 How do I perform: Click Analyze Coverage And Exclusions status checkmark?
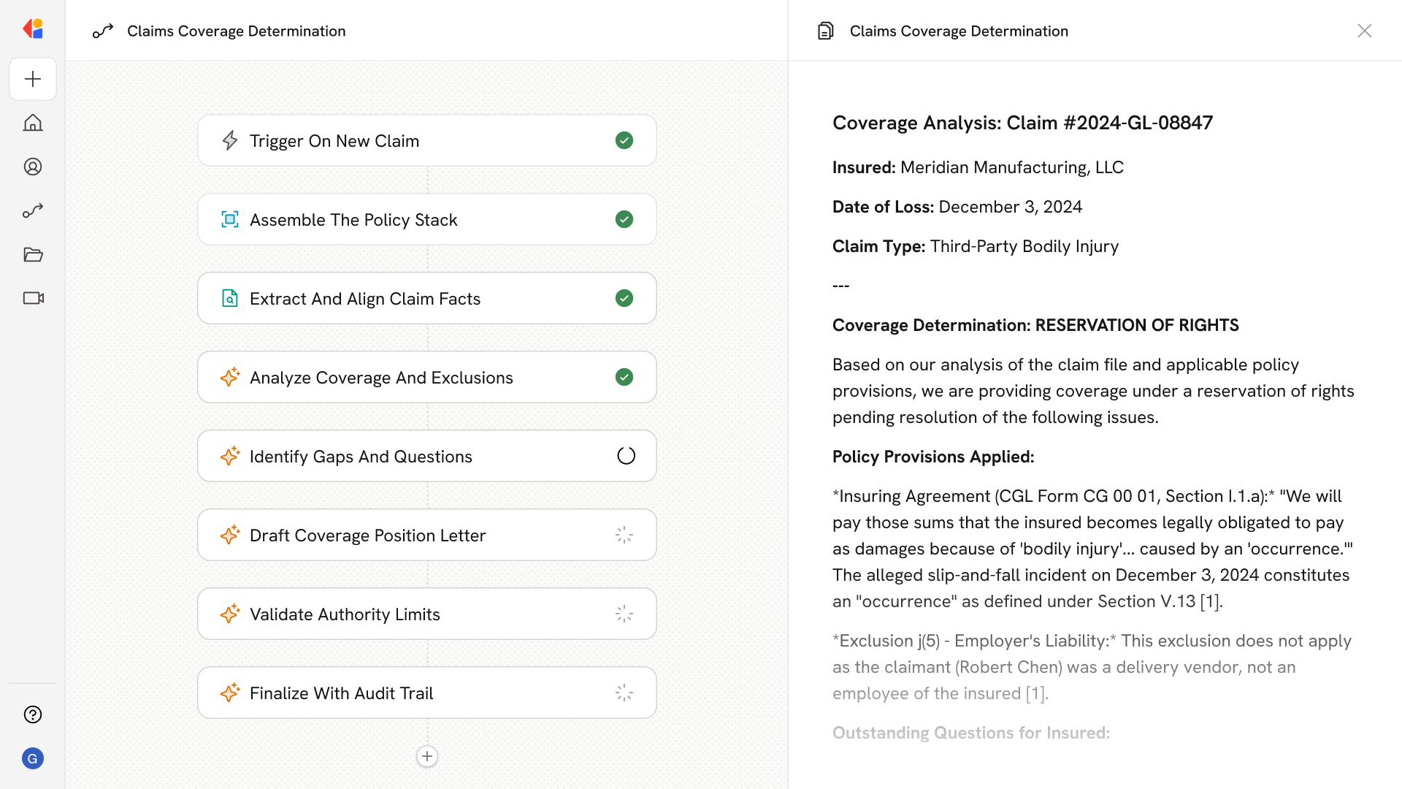click(624, 377)
